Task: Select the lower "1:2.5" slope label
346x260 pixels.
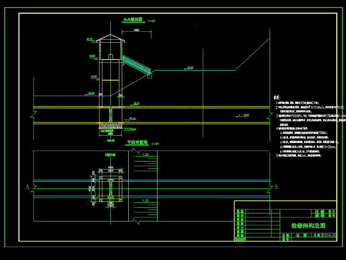Action: tap(146, 200)
